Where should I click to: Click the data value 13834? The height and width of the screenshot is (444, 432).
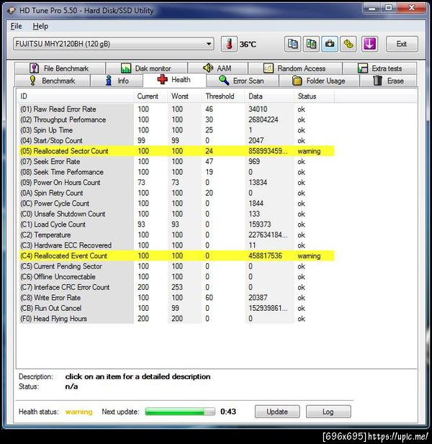tap(258, 182)
